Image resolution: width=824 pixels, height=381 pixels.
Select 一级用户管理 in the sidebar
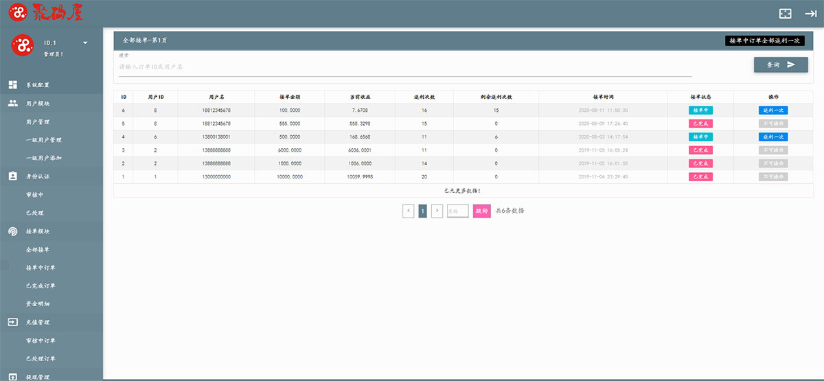43,140
